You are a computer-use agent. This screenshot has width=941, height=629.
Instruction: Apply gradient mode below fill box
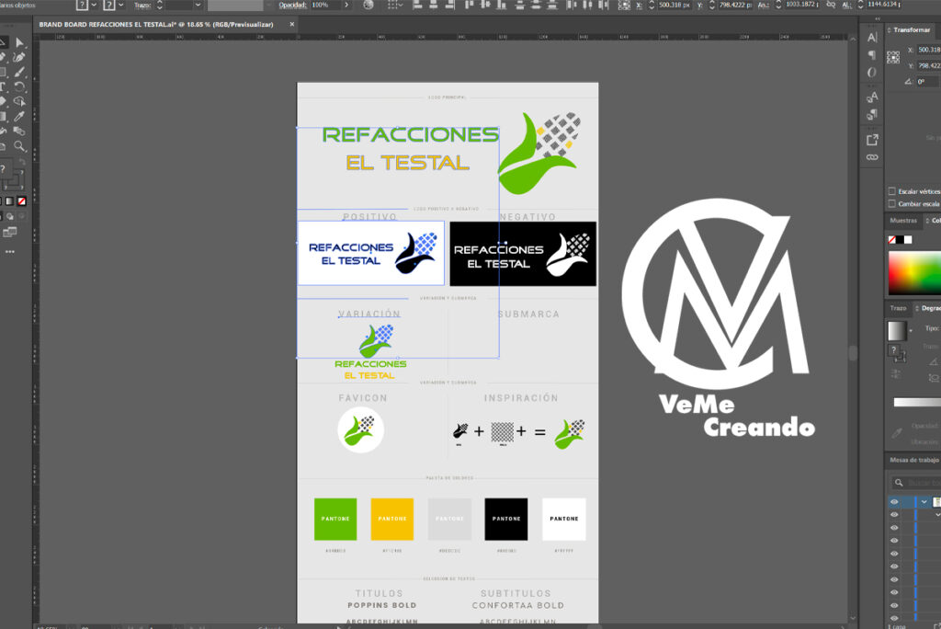9,201
